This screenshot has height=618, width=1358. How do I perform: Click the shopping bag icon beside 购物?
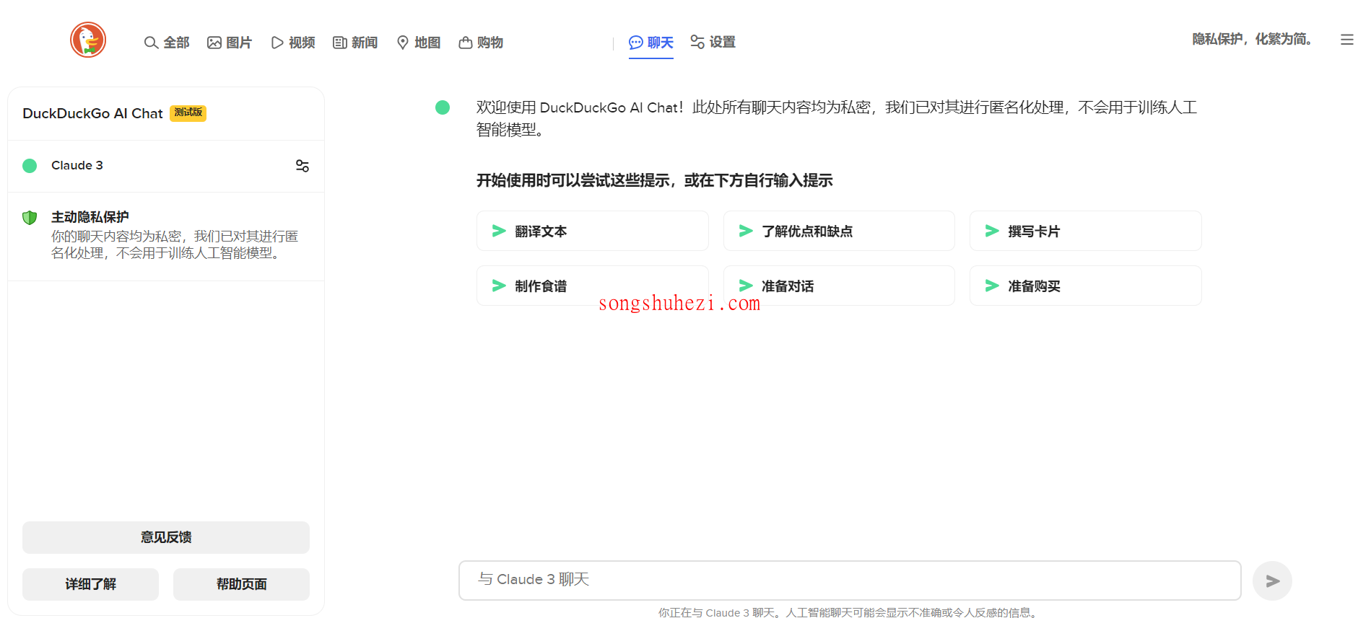(x=466, y=43)
